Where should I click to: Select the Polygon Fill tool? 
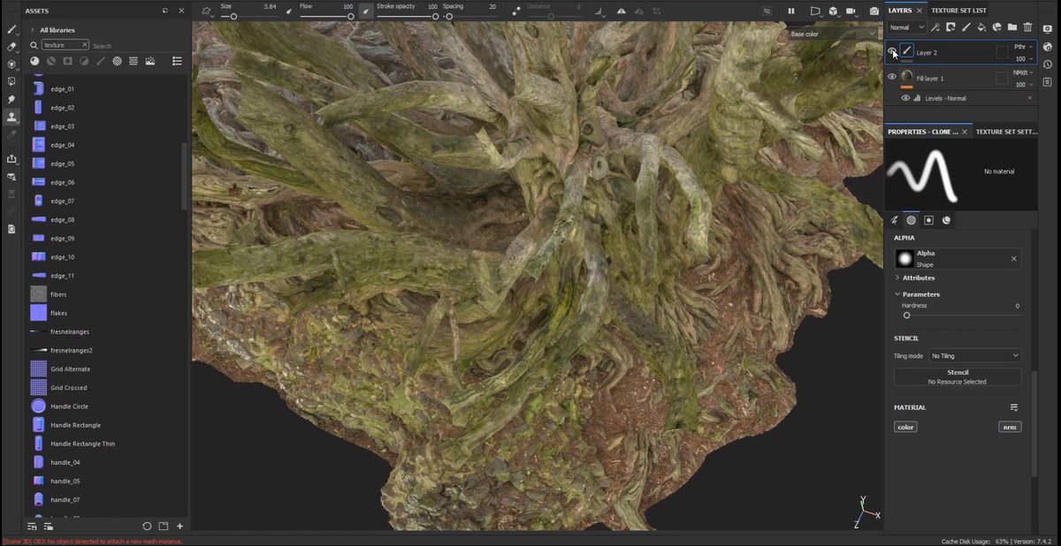click(11, 81)
